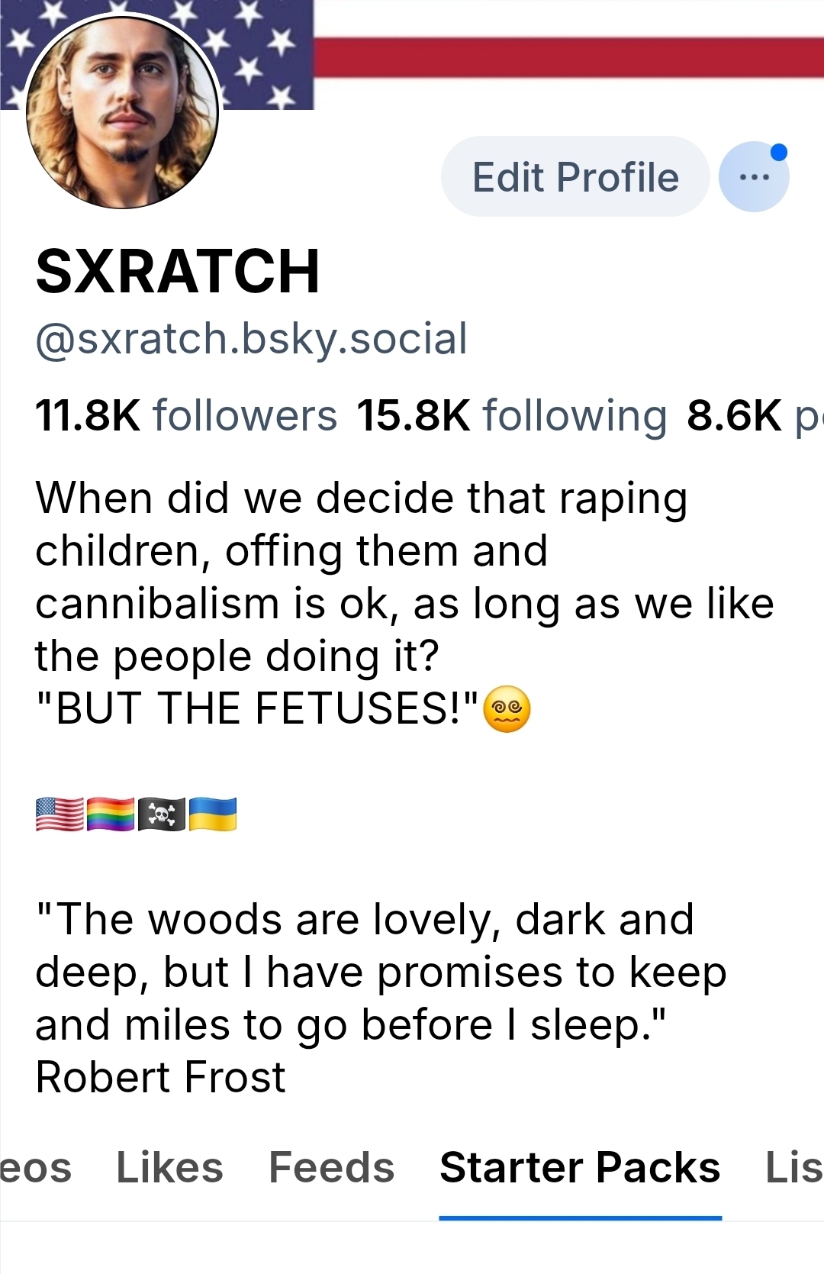This screenshot has height=1274, width=824.
Task: View the profile avatar photo
Action: (122, 111)
